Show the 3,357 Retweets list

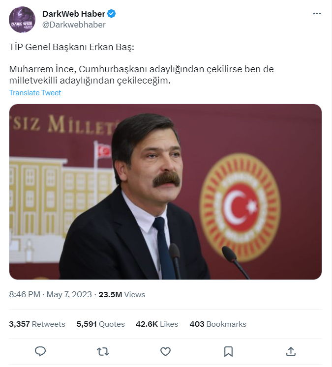click(37, 324)
